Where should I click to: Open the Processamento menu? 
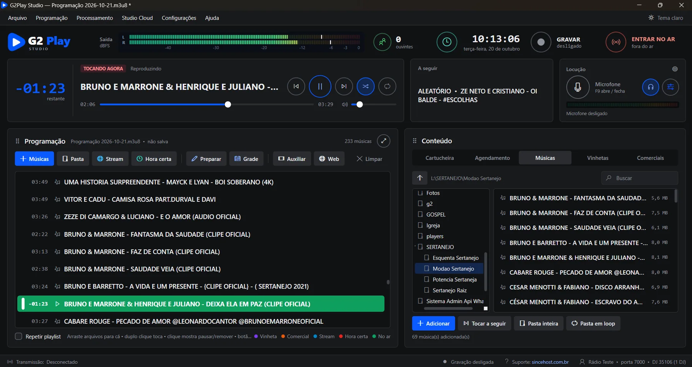(x=95, y=18)
